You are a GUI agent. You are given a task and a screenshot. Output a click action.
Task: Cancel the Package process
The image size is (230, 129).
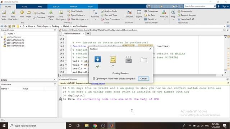pos(143,78)
